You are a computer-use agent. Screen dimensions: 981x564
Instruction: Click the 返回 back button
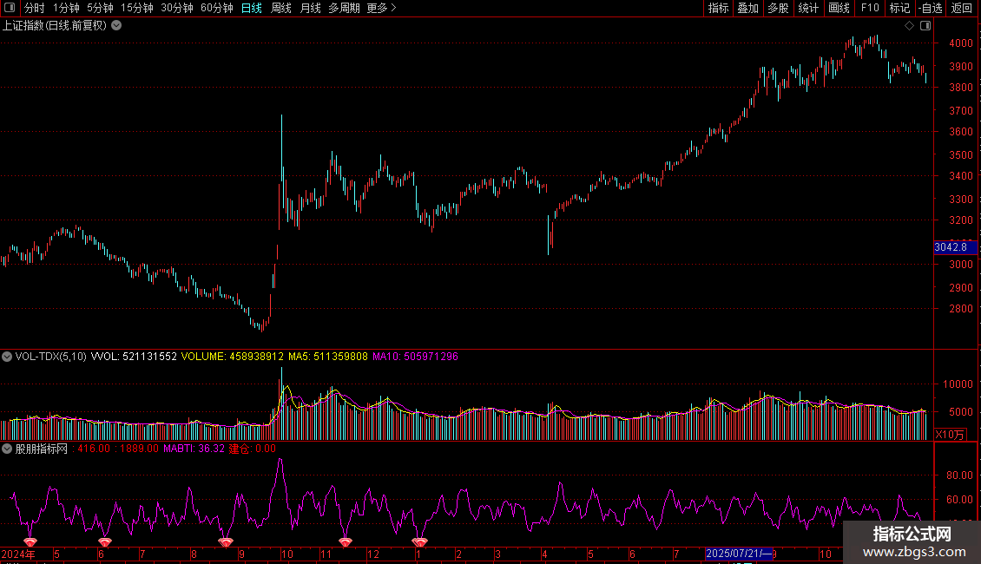pyautogui.click(x=962, y=8)
